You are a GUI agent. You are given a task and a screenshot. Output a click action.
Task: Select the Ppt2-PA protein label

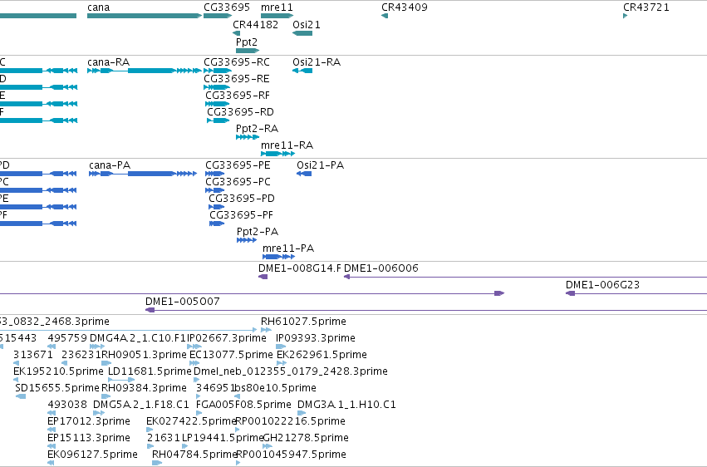click(x=258, y=232)
